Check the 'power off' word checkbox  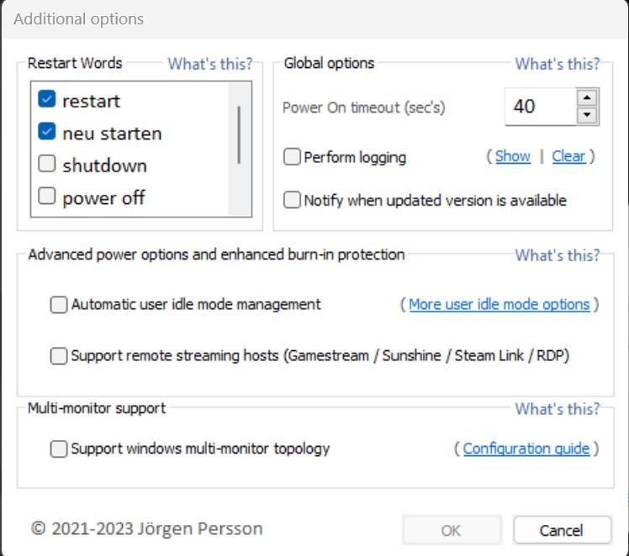pyautogui.click(x=47, y=196)
